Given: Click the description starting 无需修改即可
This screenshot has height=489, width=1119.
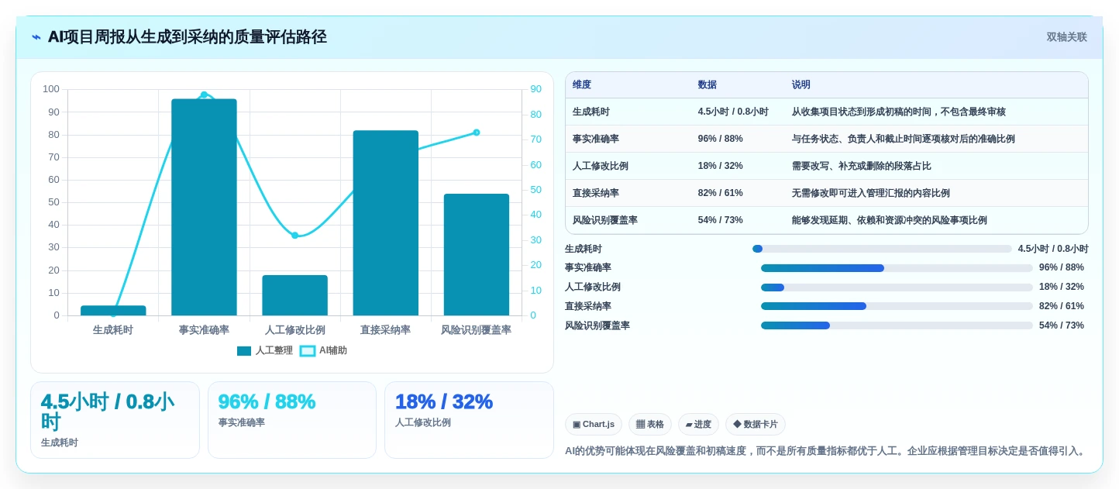Looking at the screenshot, I should pos(870,193).
